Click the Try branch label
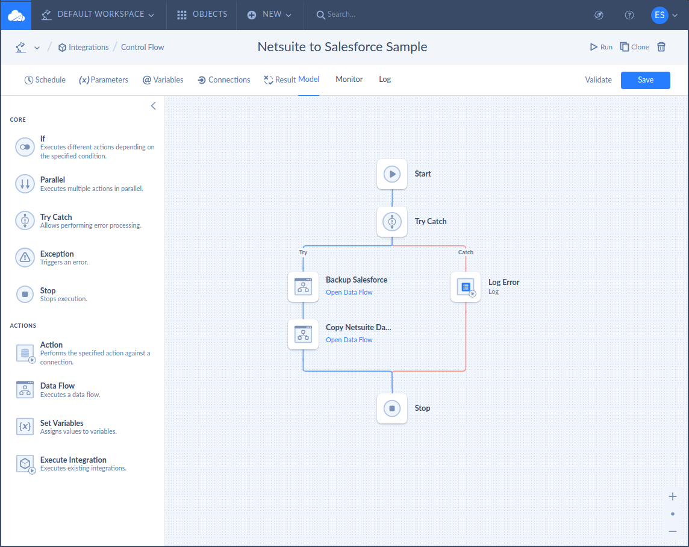Screen dimensions: 689x547 pos(303,252)
